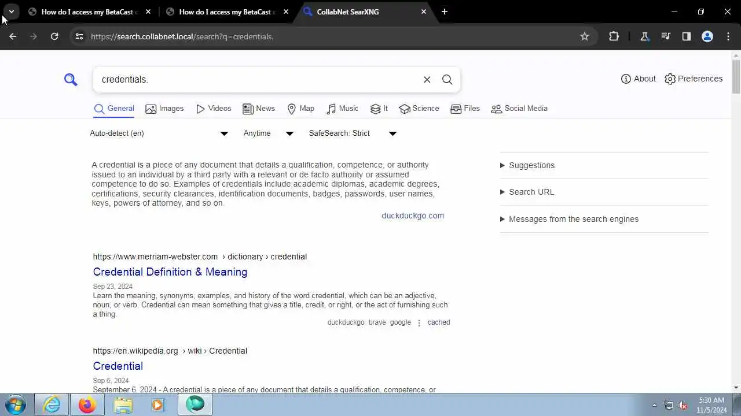Screen dimensions: 741x416
Task: Switch to the News category
Action: click(x=259, y=109)
